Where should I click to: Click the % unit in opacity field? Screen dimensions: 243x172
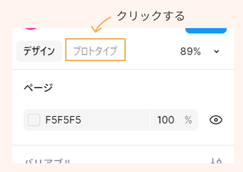pos(188,120)
